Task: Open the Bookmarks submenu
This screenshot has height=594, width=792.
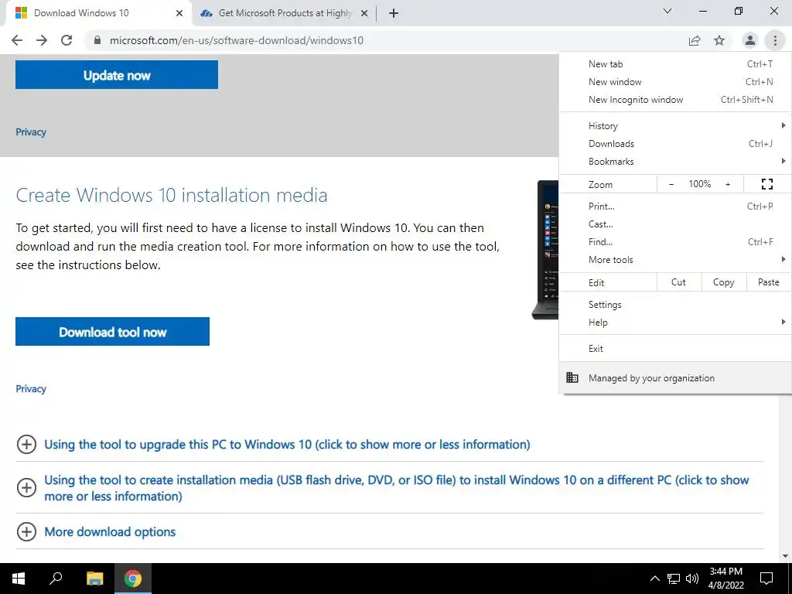Action: click(x=675, y=162)
